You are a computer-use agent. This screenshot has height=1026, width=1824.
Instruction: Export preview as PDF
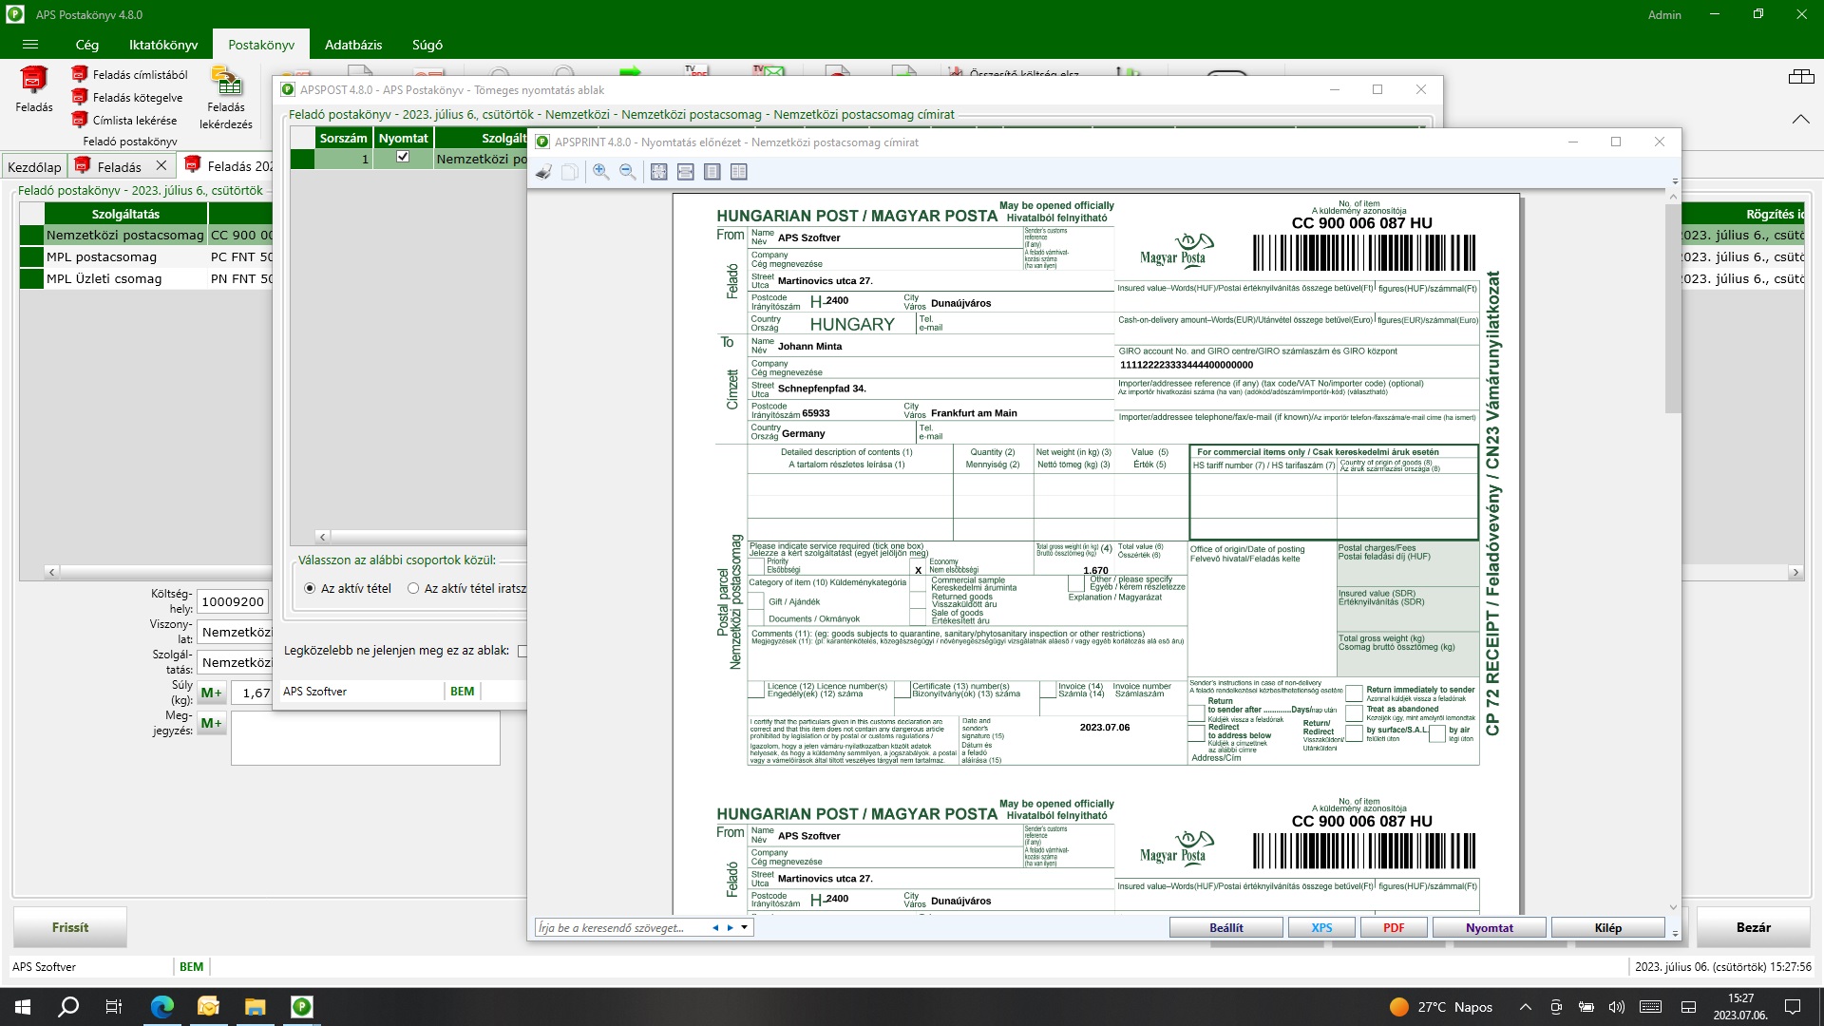click(1394, 927)
